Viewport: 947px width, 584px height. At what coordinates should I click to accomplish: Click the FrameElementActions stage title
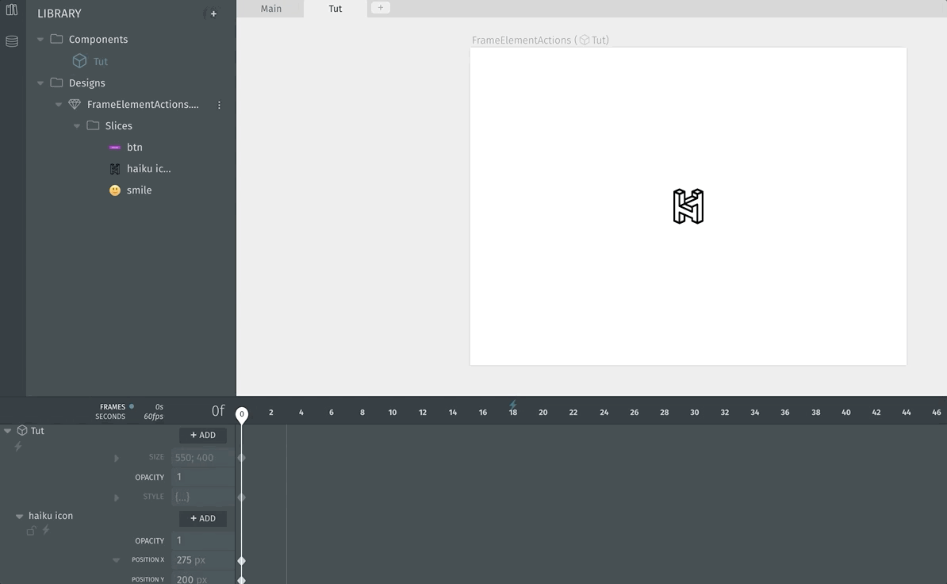pos(540,40)
